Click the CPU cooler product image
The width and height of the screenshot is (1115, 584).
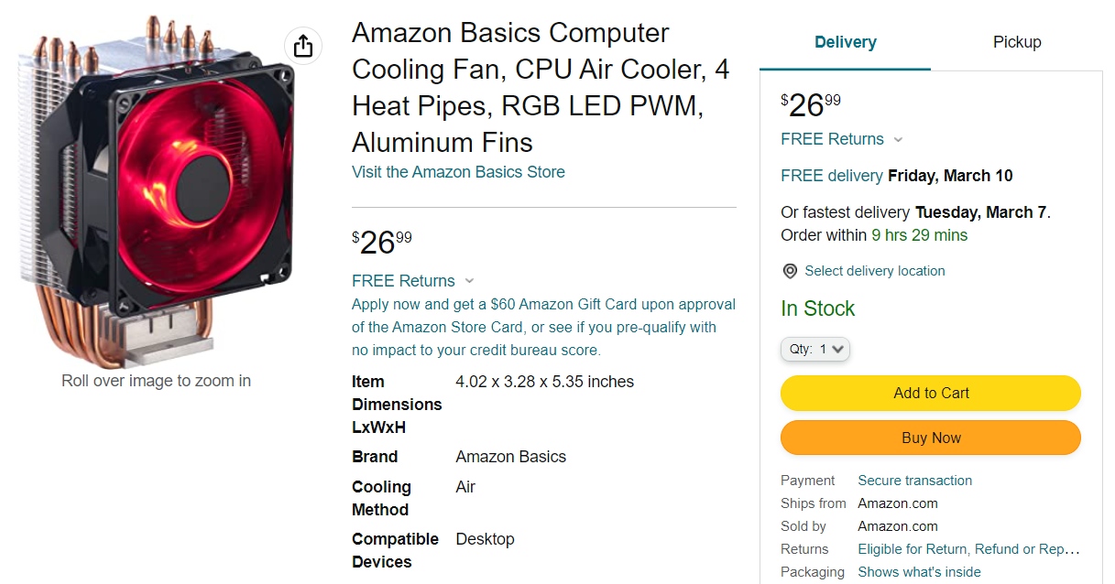coord(156,183)
